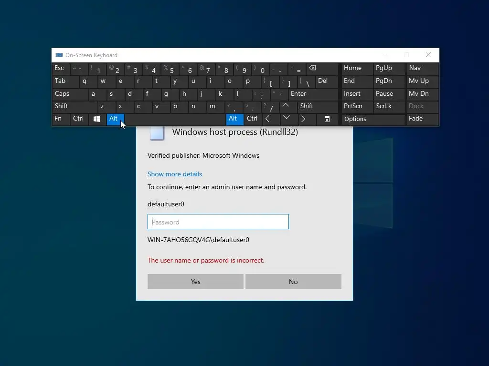
Task: Focus the Password input field
Action: tap(218, 222)
